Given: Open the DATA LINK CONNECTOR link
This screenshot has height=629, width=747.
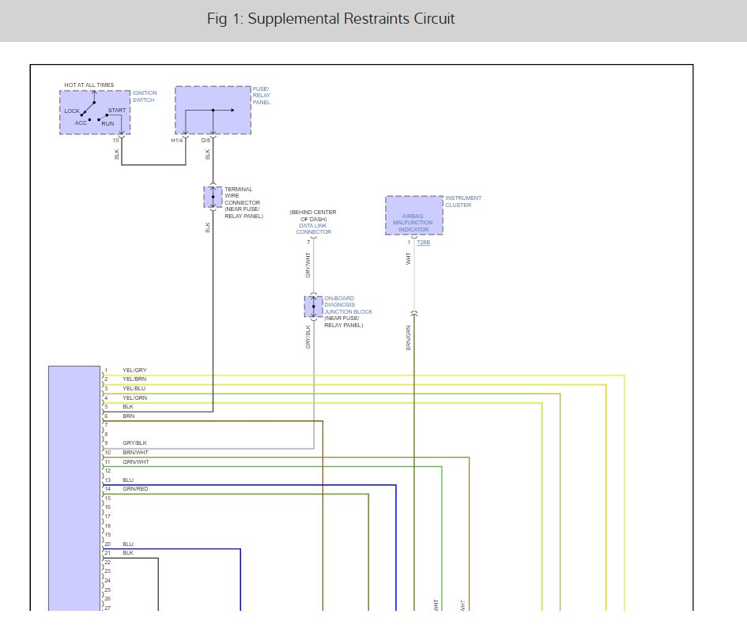Looking at the screenshot, I should (314, 229).
